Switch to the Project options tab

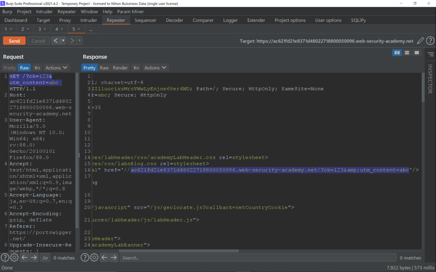(290, 20)
